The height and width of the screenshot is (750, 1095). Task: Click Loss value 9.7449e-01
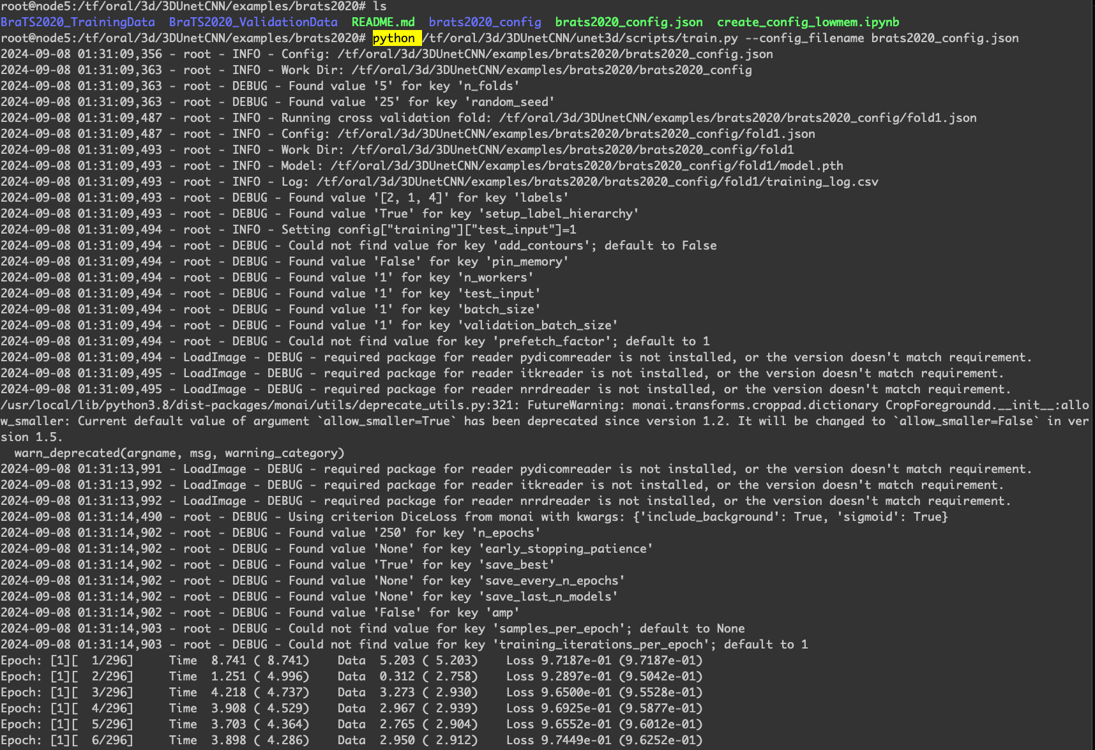576,740
